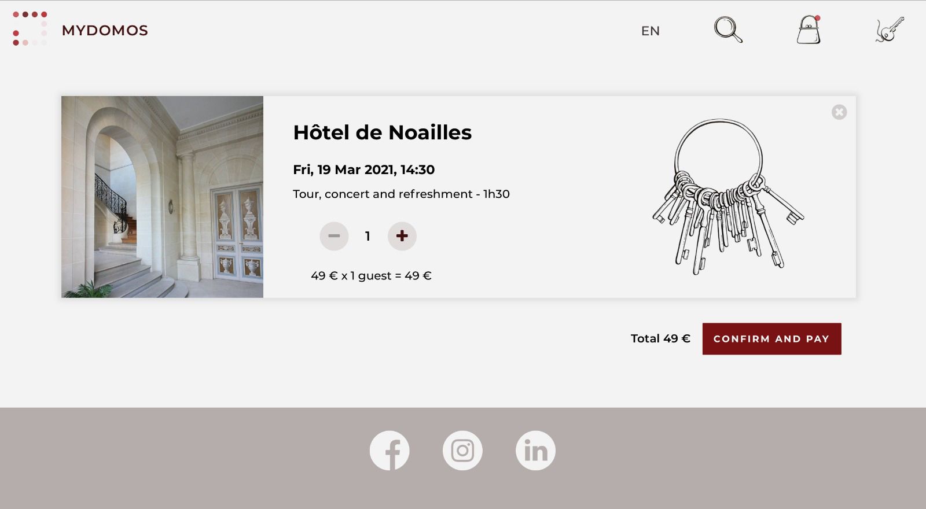Visit the LinkedIn page icon
The image size is (926, 509).
(535, 451)
